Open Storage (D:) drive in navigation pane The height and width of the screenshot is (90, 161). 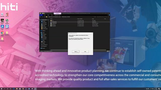pyautogui.click(x=45, y=46)
